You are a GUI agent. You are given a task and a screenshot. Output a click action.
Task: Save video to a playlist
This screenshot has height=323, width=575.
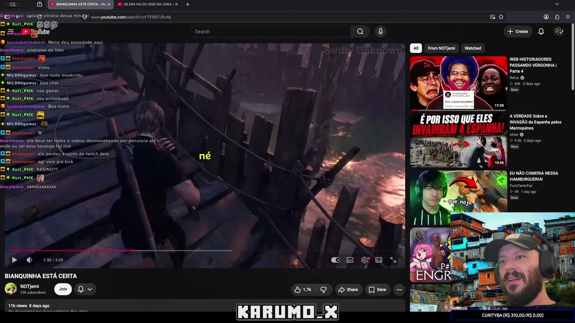377,290
